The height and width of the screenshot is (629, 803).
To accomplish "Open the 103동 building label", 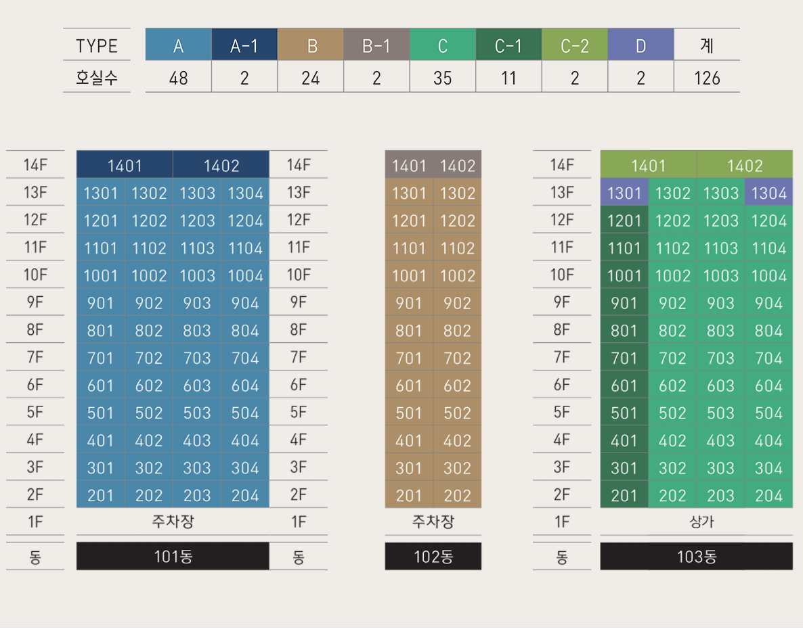I will coord(696,557).
